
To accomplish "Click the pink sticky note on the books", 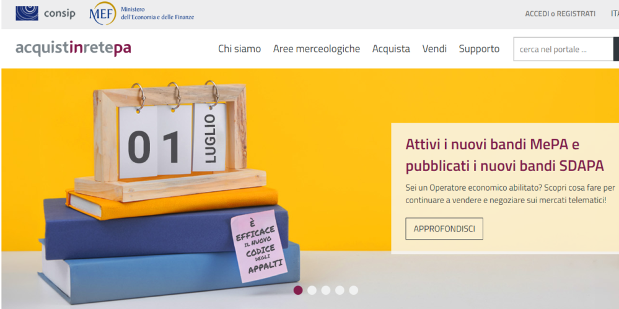I will point(259,246).
